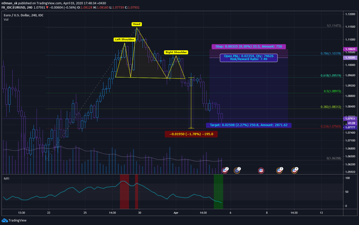Click the 0(1.06358) Fibonacci level label
Image resolution: width=359 pixels, height=225 pixels.
[334, 158]
